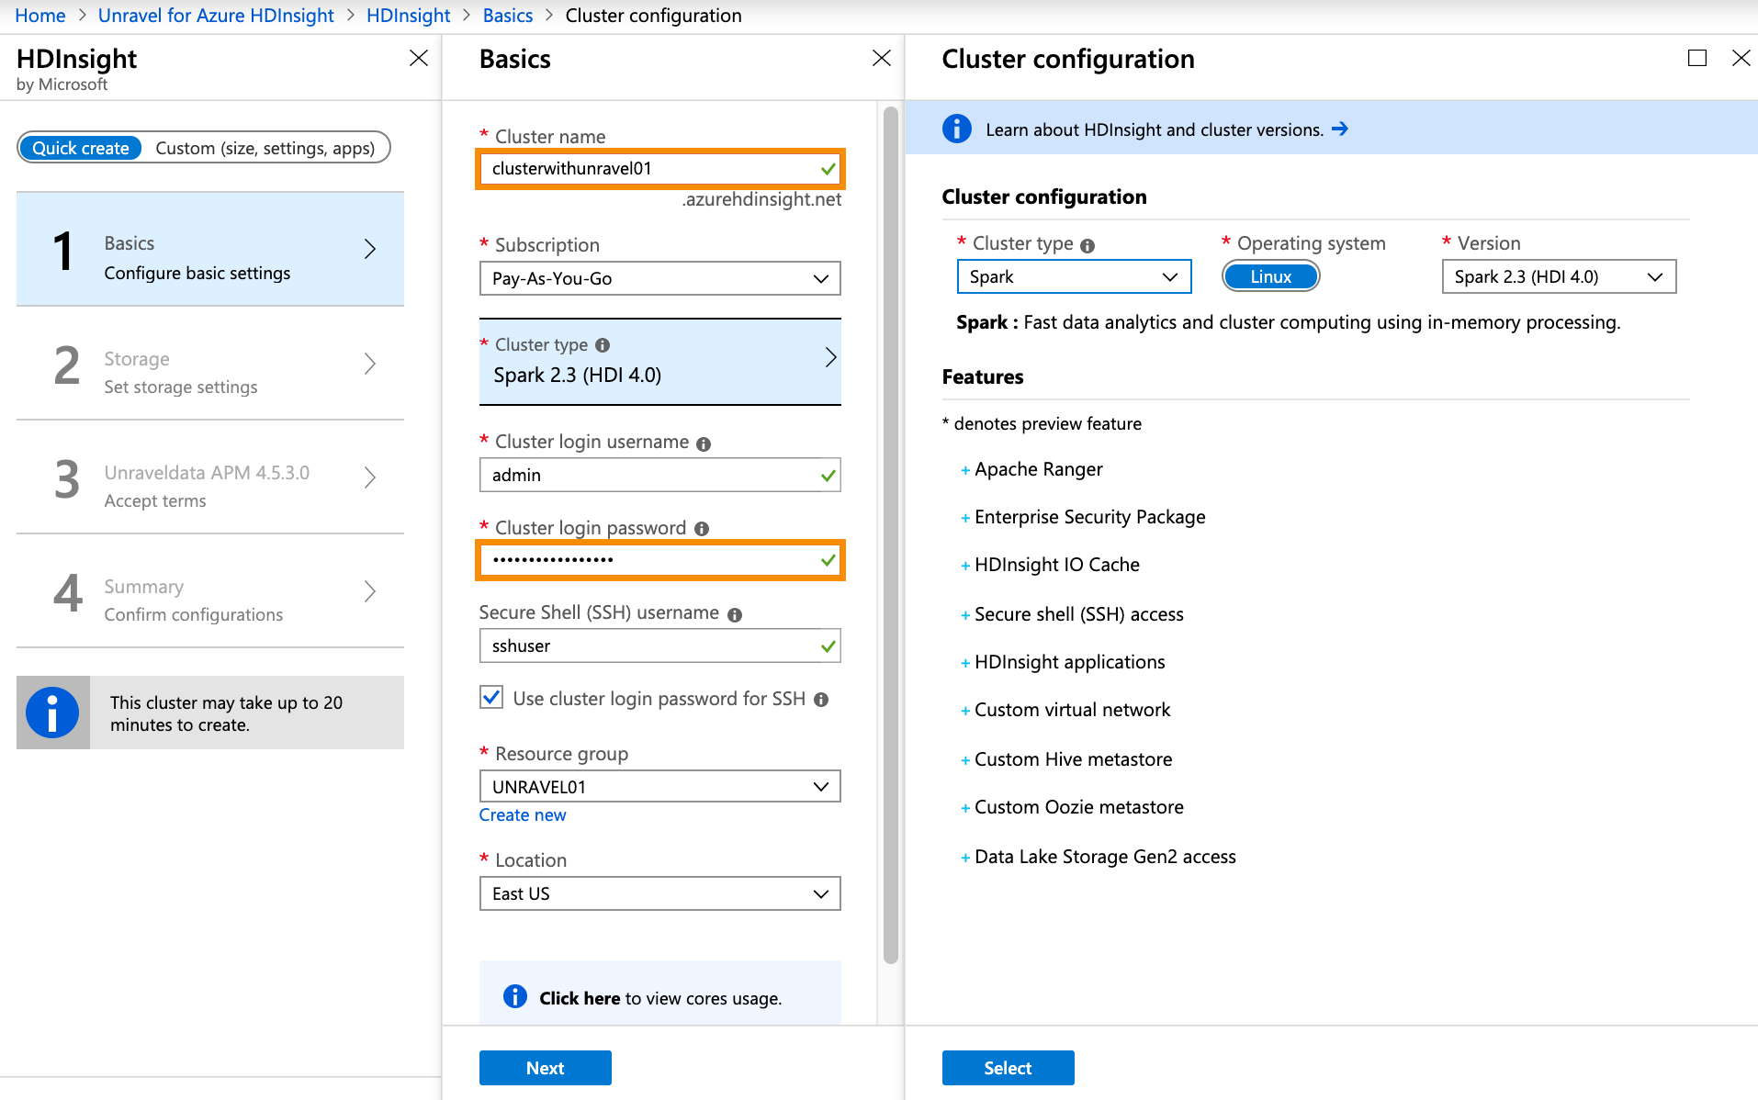Screen dimensions: 1758x1100
Task: Expand Enterprise Security Package plus icon
Action: [x=965, y=518]
